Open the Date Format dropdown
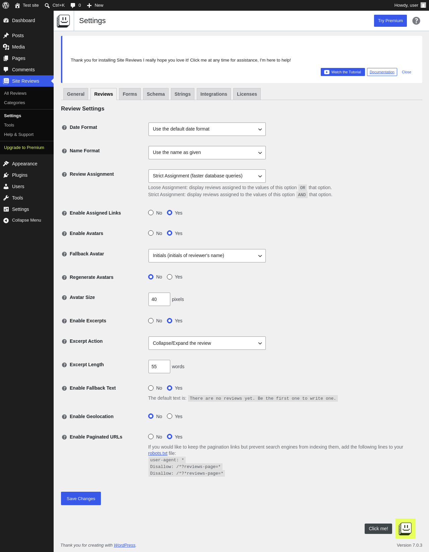429x552 pixels. point(207,129)
